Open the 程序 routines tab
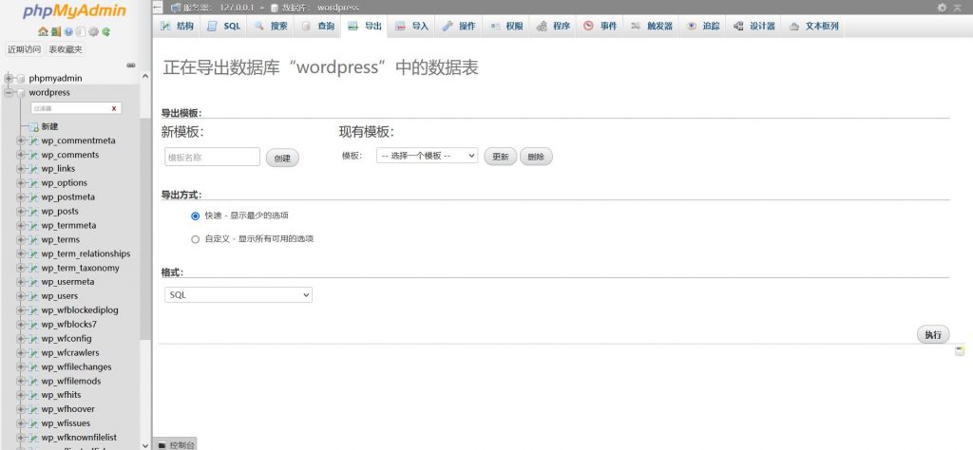Screen dimensions: 973x450 tap(554, 26)
